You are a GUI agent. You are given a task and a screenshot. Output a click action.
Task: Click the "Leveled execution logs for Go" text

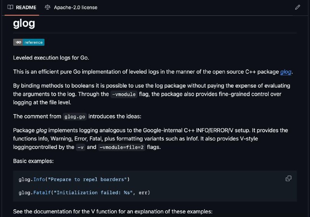(x=51, y=58)
